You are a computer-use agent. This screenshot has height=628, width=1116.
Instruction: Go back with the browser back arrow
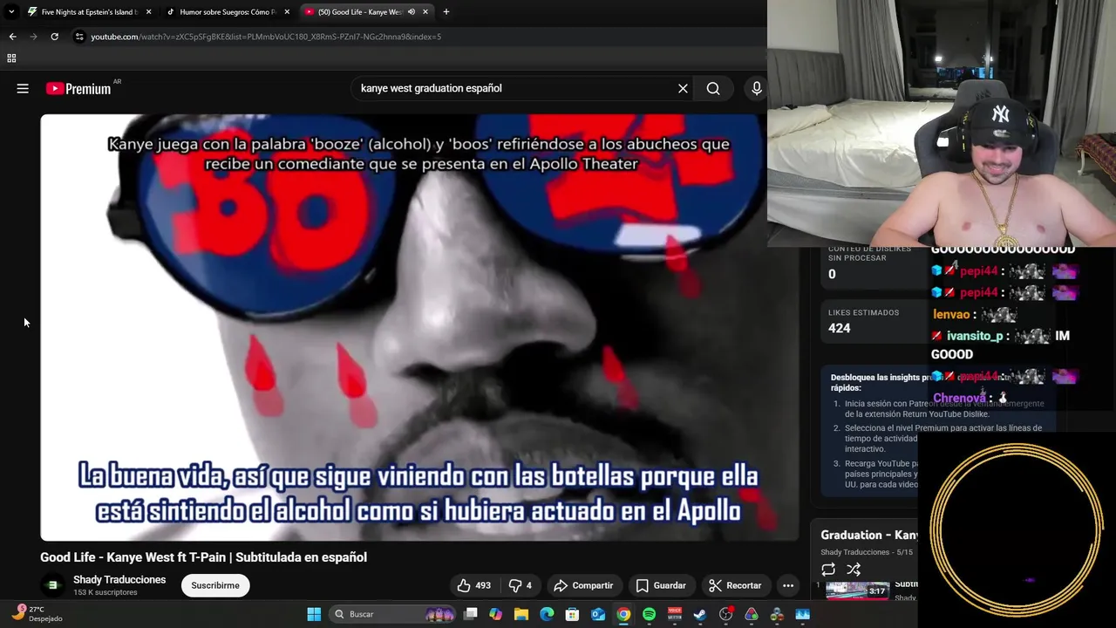tap(12, 37)
